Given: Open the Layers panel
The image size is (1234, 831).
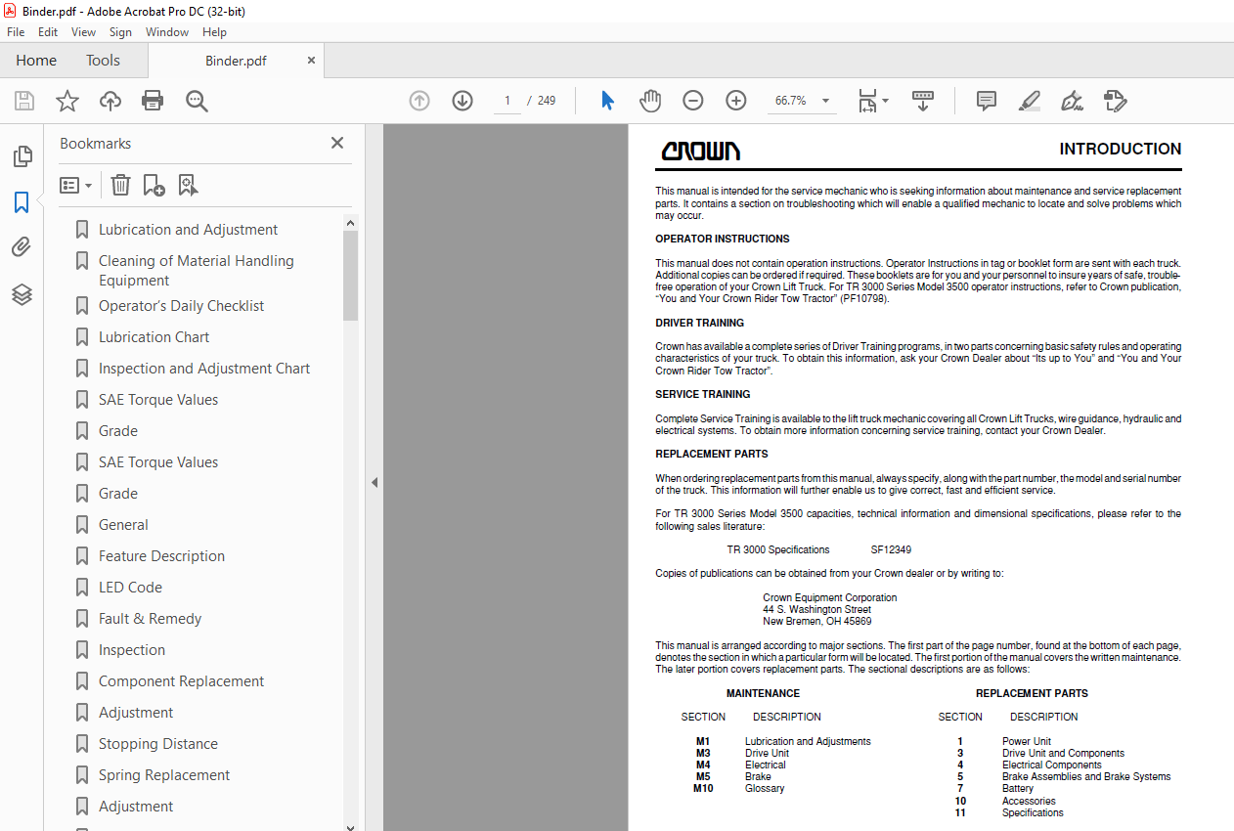Looking at the screenshot, I should pos(22,294).
